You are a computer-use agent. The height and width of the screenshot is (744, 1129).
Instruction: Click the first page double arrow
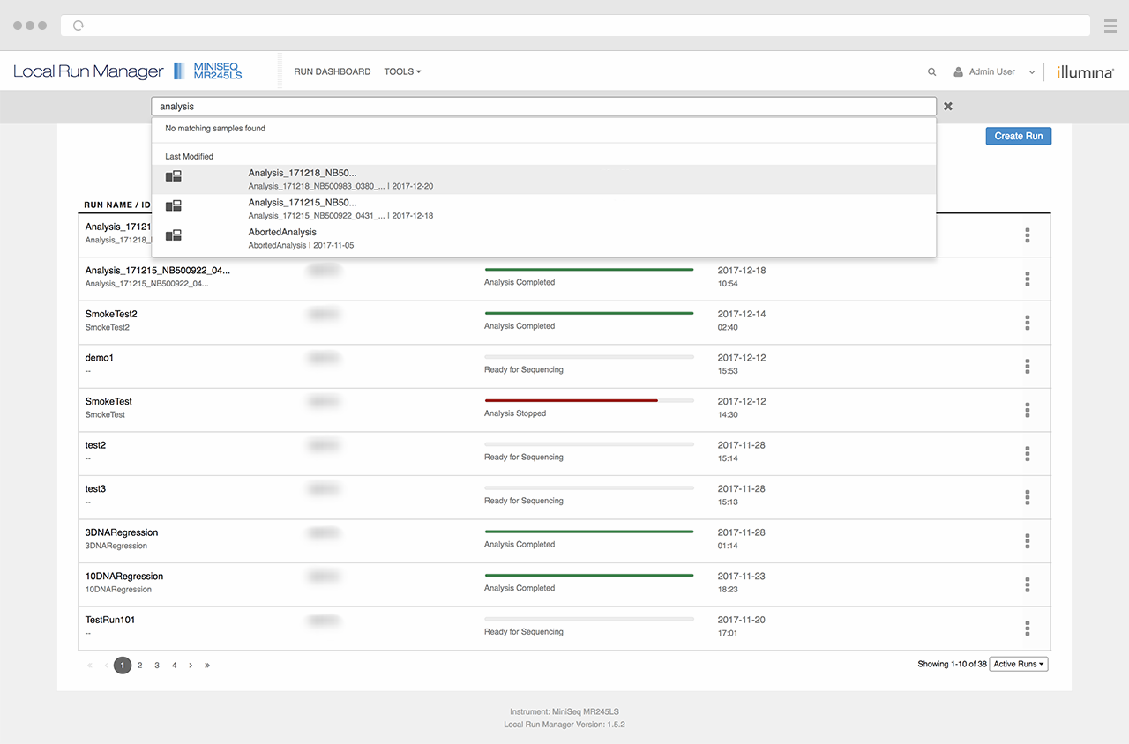coord(90,666)
